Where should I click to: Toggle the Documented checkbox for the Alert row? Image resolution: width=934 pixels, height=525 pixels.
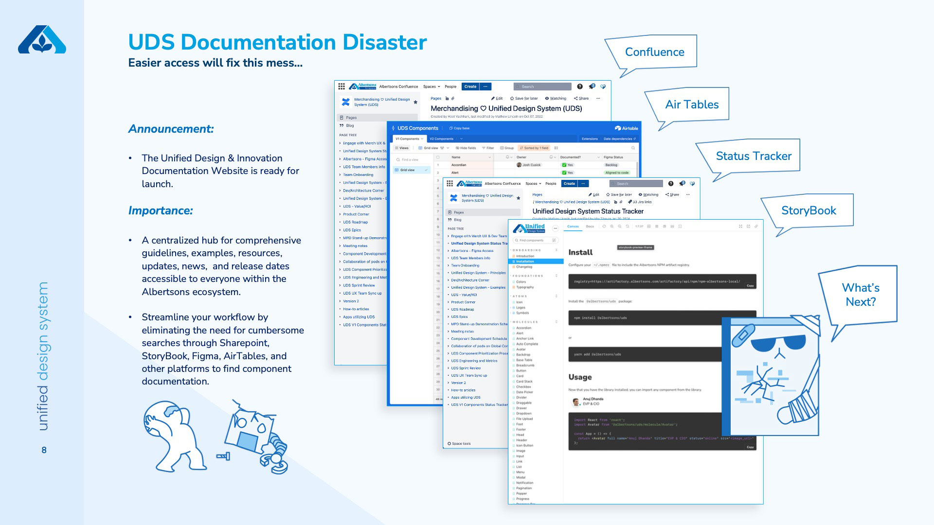[x=564, y=173]
